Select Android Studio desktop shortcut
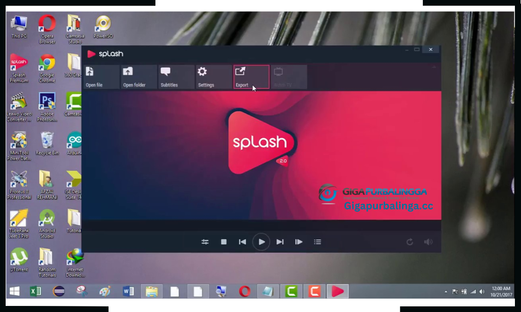Viewport: 521px width, 312px height. [47, 224]
